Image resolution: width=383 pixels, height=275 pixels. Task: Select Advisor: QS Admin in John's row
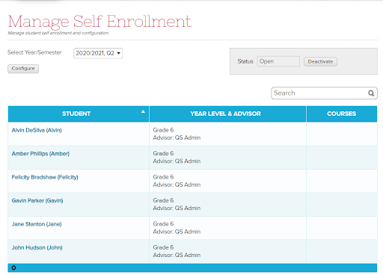click(x=177, y=255)
